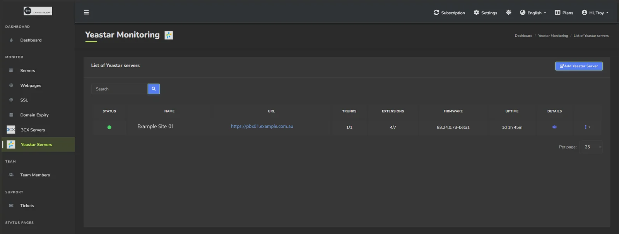Click firmware value 83.24.0.73-beta1
The width and height of the screenshot is (619, 234).
[453, 127]
